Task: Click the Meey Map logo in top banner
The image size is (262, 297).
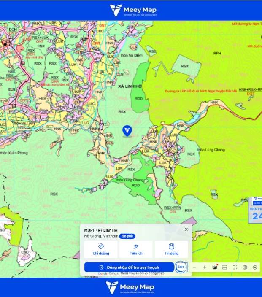Action: (133, 10)
